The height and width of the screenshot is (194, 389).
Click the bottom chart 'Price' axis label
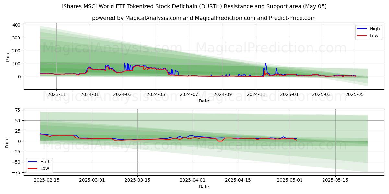tap(8, 142)
